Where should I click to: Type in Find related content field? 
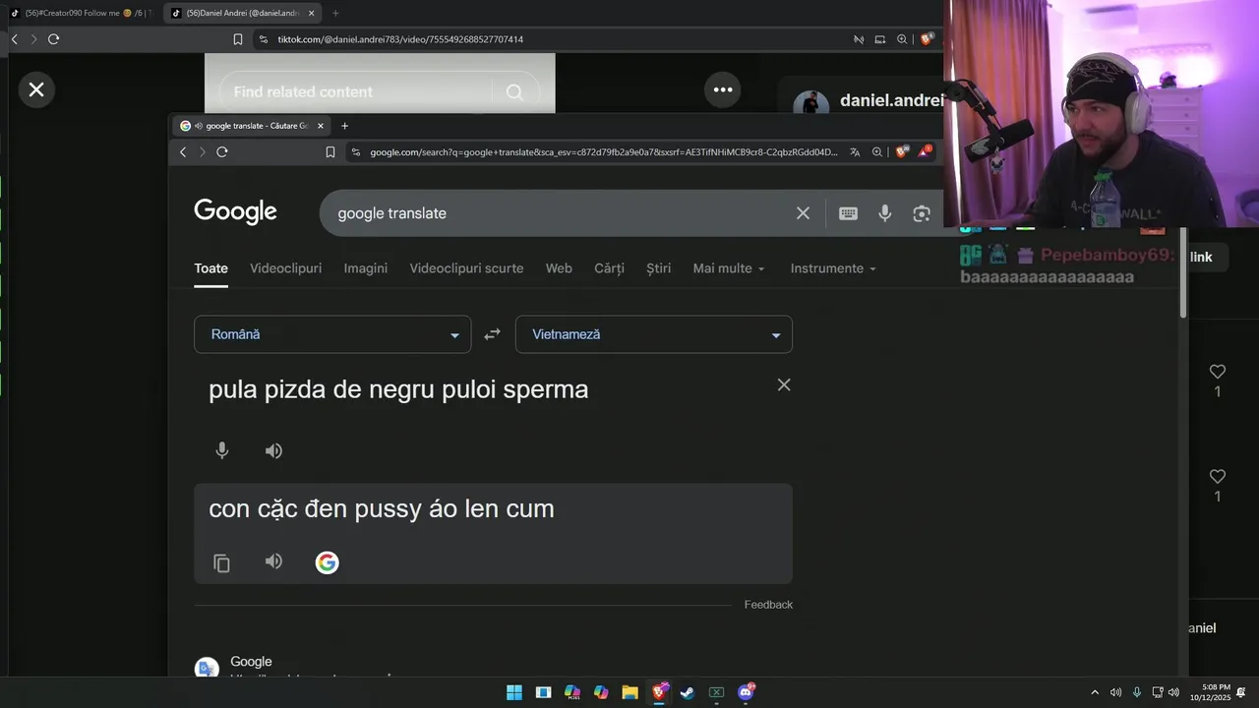[354, 91]
